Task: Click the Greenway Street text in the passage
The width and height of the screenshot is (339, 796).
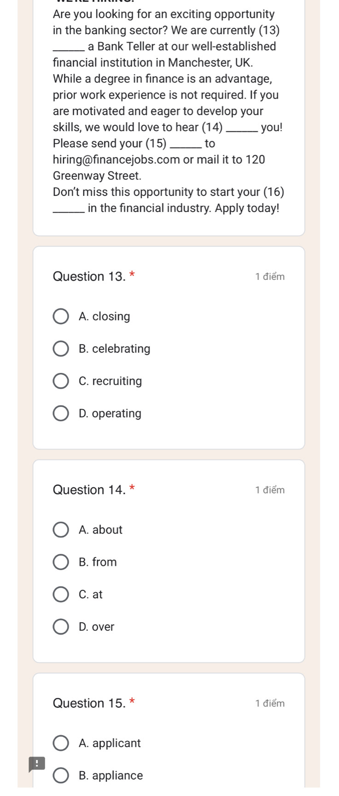Action: (x=97, y=176)
